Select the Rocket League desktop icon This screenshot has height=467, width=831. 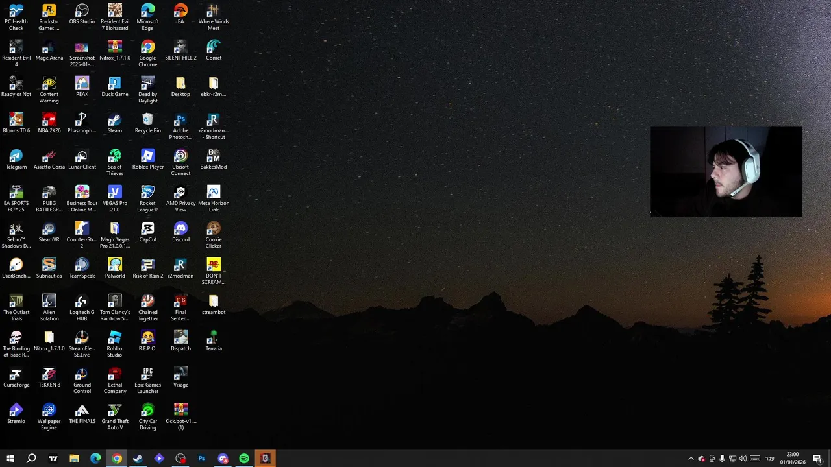(x=147, y=198)
